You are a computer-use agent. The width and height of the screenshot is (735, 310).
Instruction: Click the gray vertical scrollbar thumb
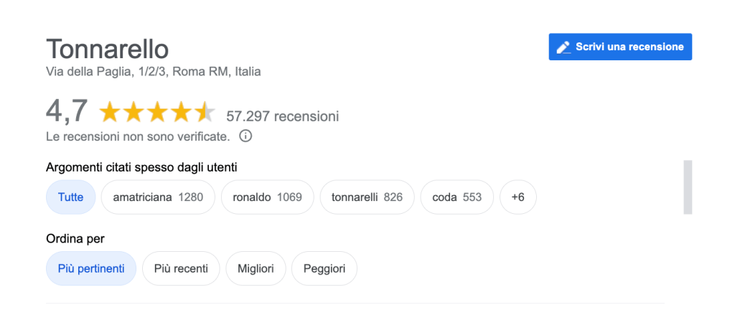(688, 187)
